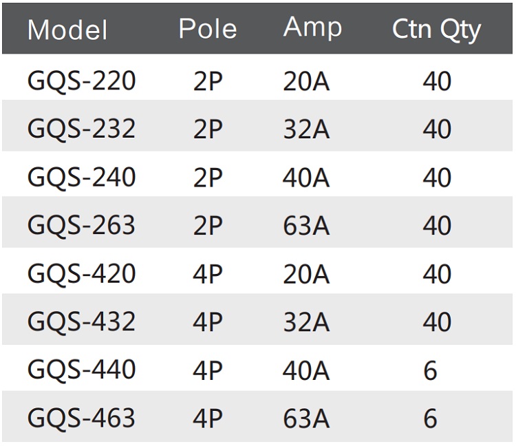Select the GQS-440 model cell
Screen dimensions: 516x446
click(81, 370)
